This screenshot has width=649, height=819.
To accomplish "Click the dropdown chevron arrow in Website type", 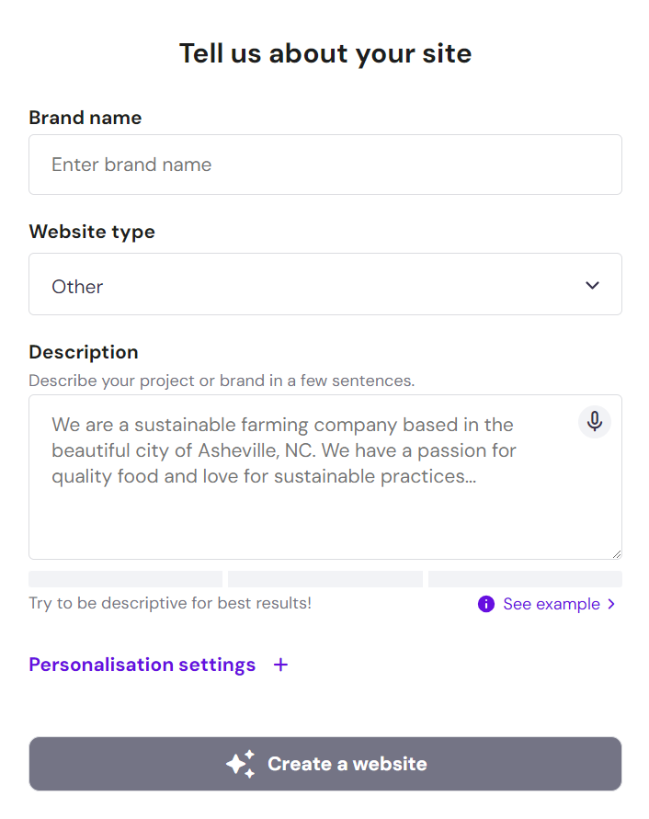I will coord(593,285).
